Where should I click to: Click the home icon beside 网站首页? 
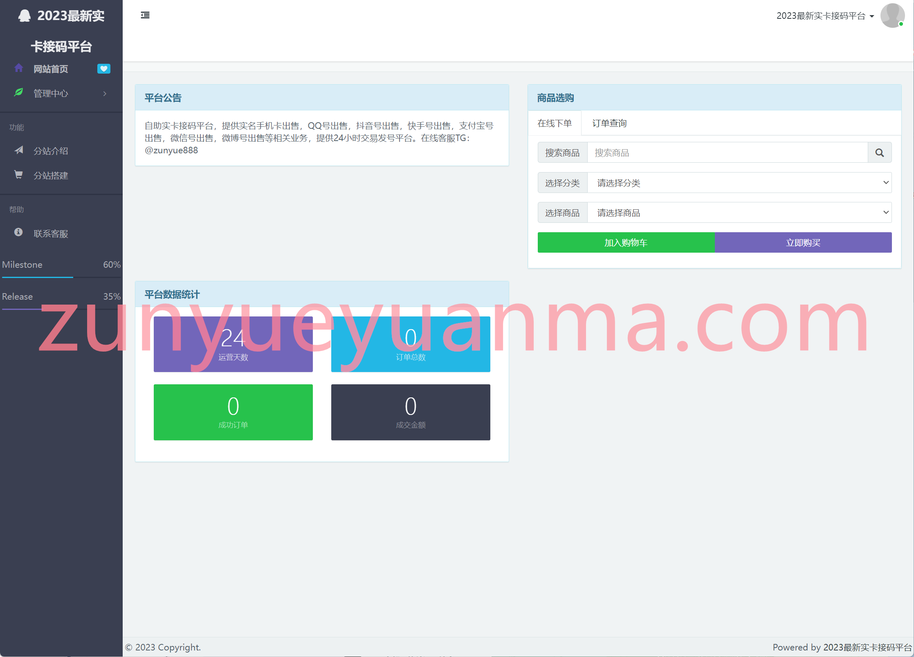[18, 68]
